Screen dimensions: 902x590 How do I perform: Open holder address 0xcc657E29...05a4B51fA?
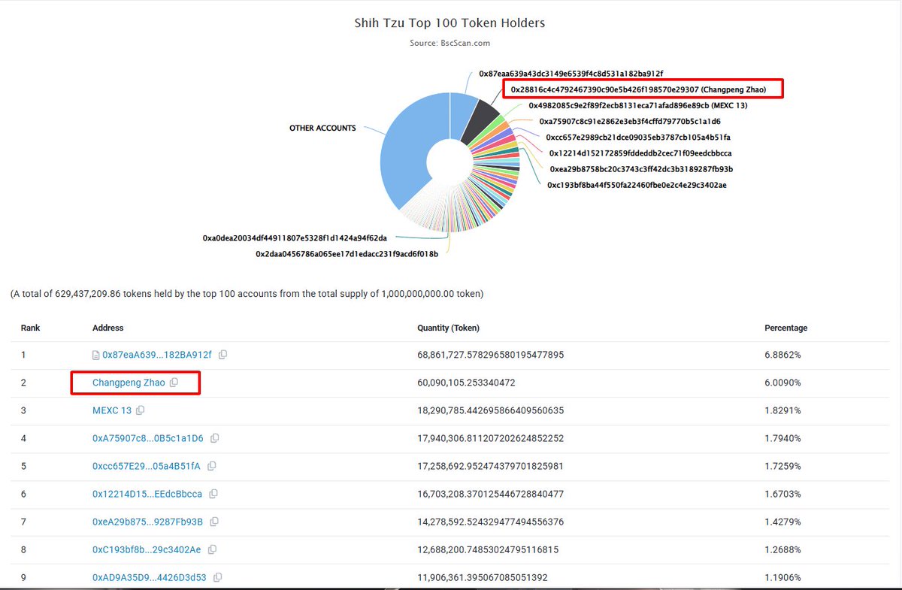click(x=147, y=466)
